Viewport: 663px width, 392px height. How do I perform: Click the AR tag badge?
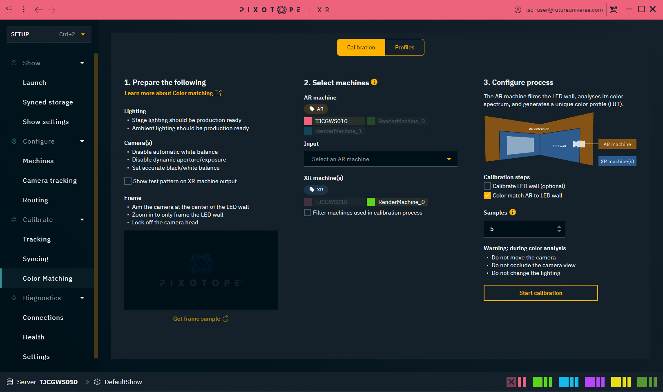[316, 109]
